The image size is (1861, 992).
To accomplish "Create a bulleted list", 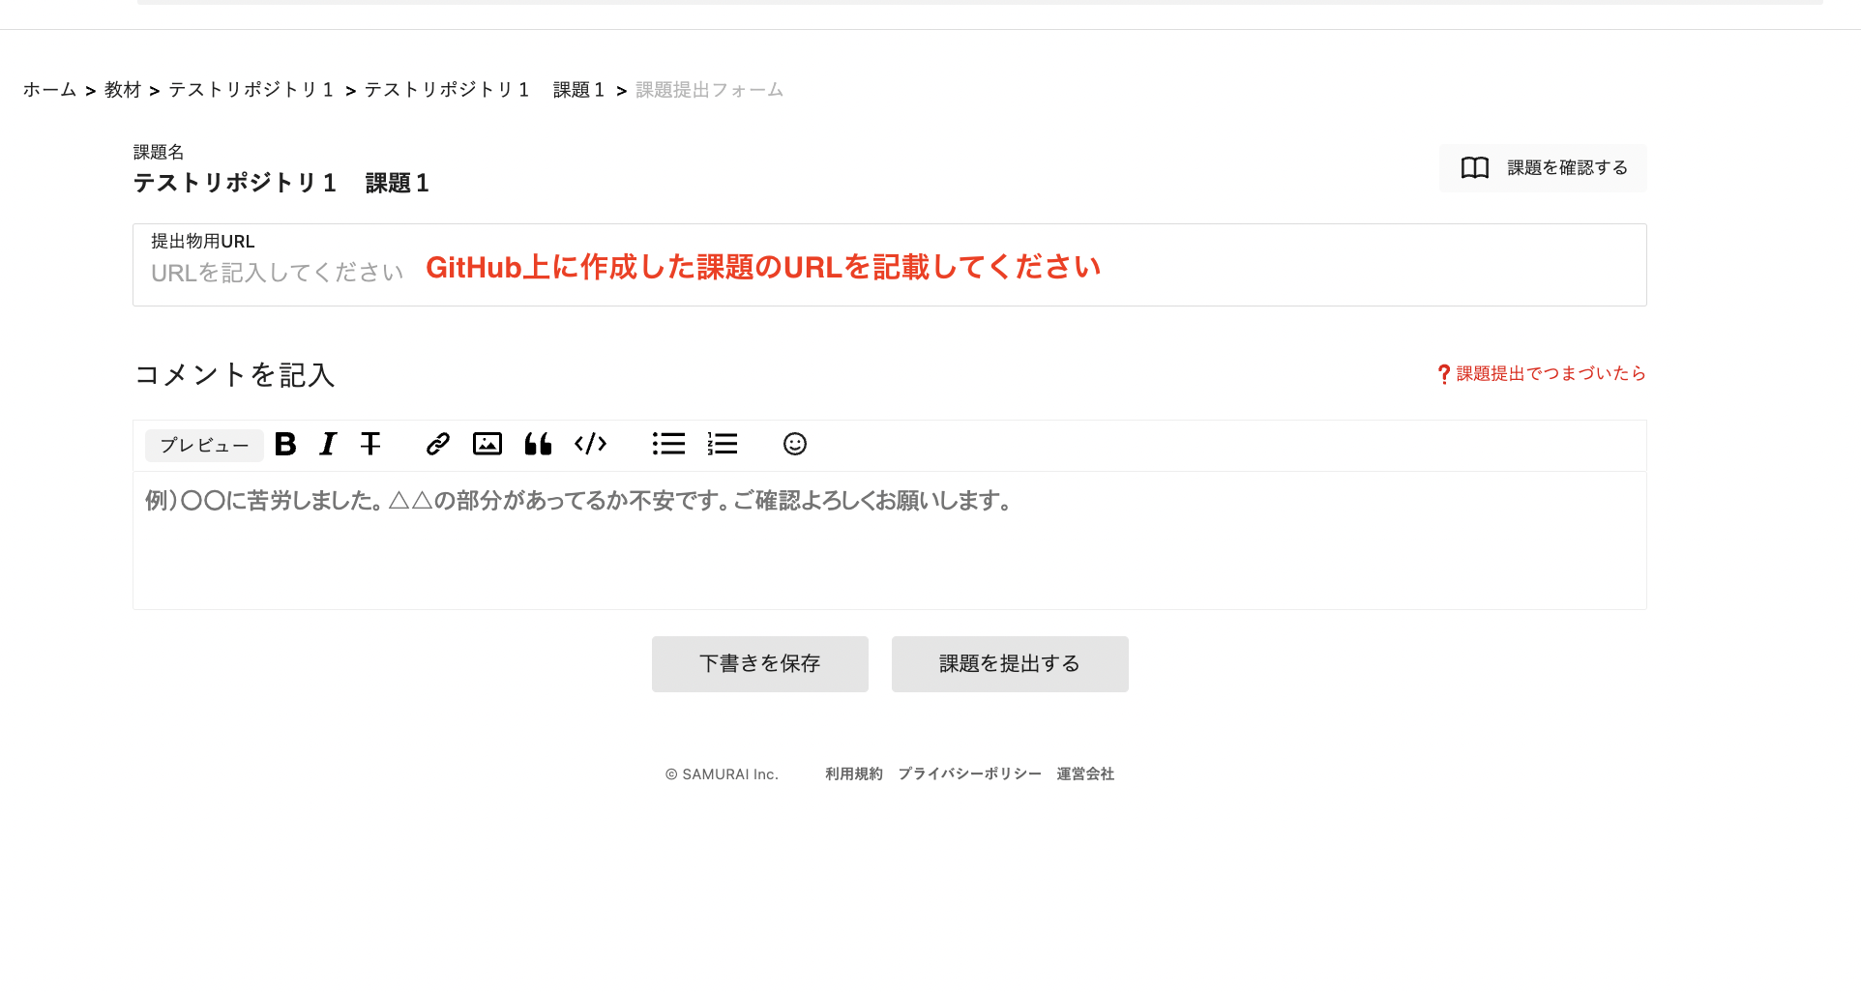I will click(668, 444).
